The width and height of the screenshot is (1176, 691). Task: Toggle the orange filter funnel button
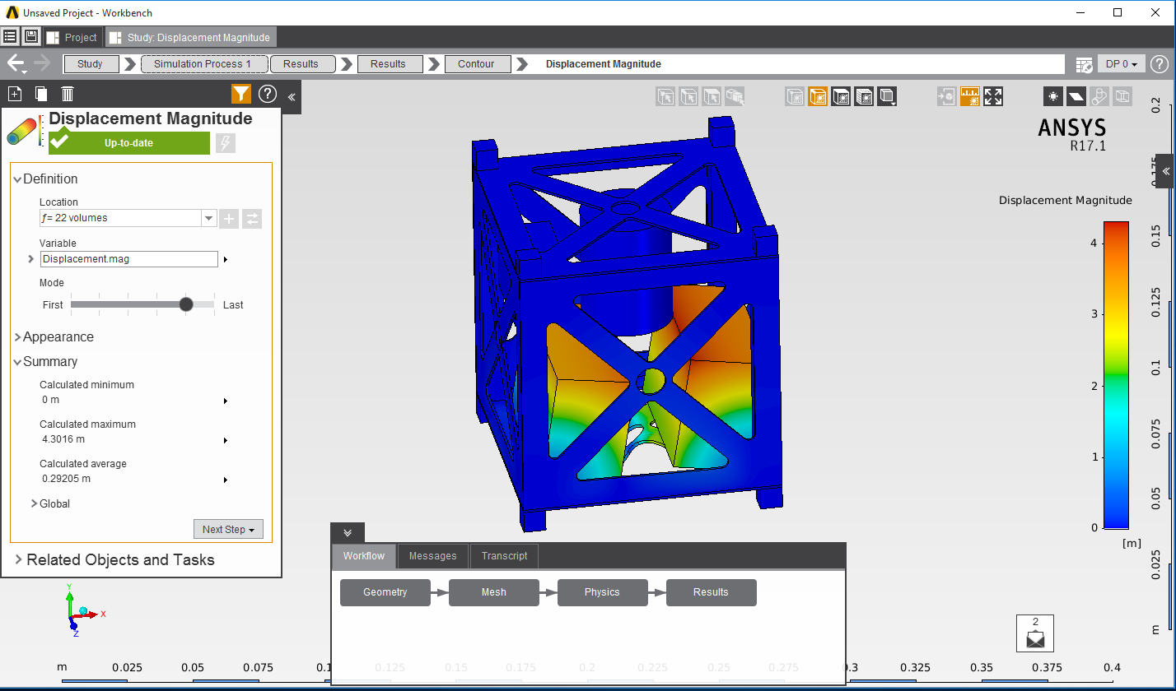point(241,94)
